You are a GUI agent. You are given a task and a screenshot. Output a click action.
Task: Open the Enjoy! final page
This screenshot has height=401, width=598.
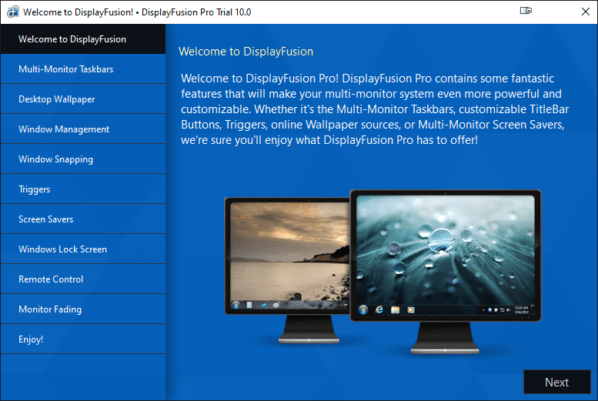(83, 339)
